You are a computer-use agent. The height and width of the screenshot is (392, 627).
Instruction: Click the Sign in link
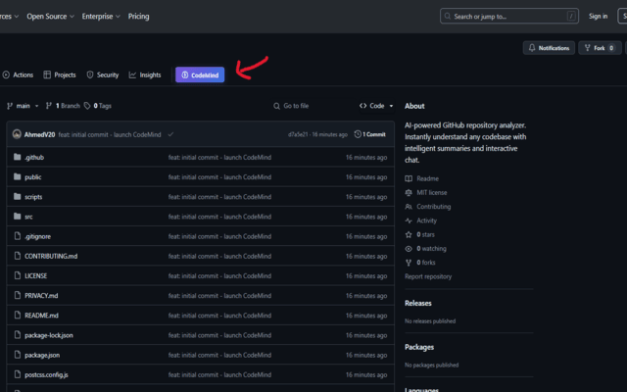pos(598,17)
